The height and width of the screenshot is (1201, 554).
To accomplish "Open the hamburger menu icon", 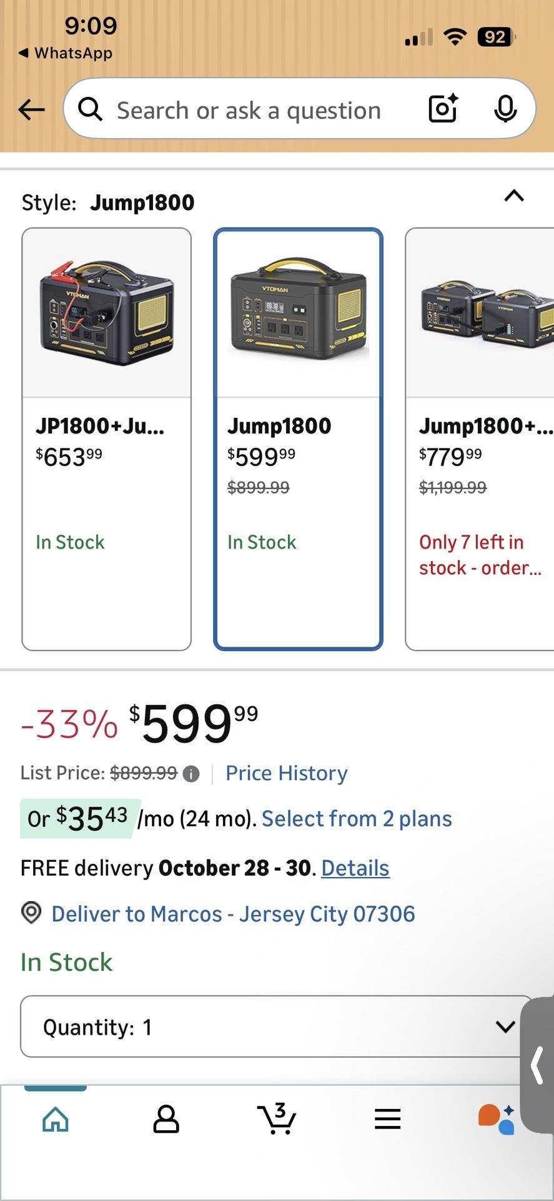I will pos(387,1120).
